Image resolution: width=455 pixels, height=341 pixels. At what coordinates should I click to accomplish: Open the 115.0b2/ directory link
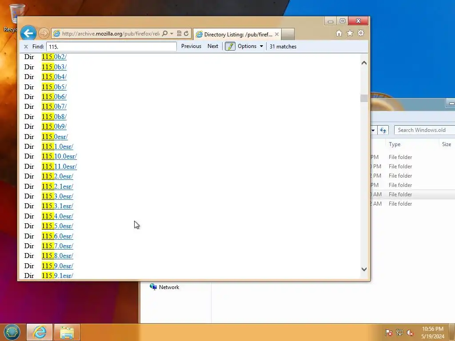54,57
